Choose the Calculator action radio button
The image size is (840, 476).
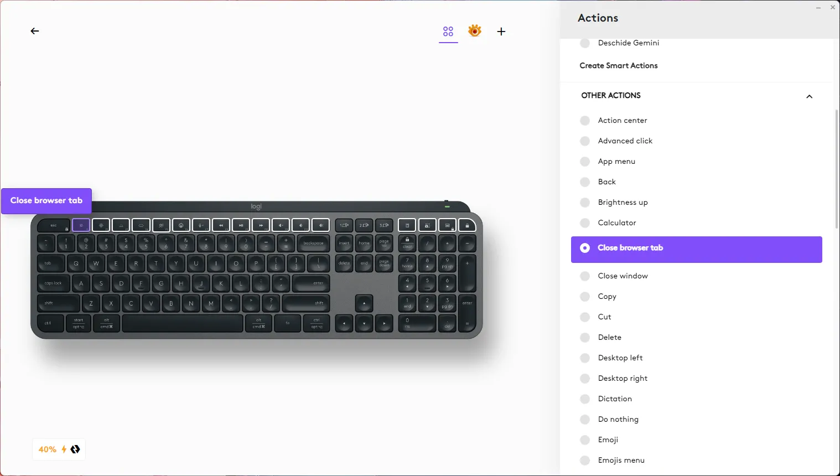click(x=585, y=223)
